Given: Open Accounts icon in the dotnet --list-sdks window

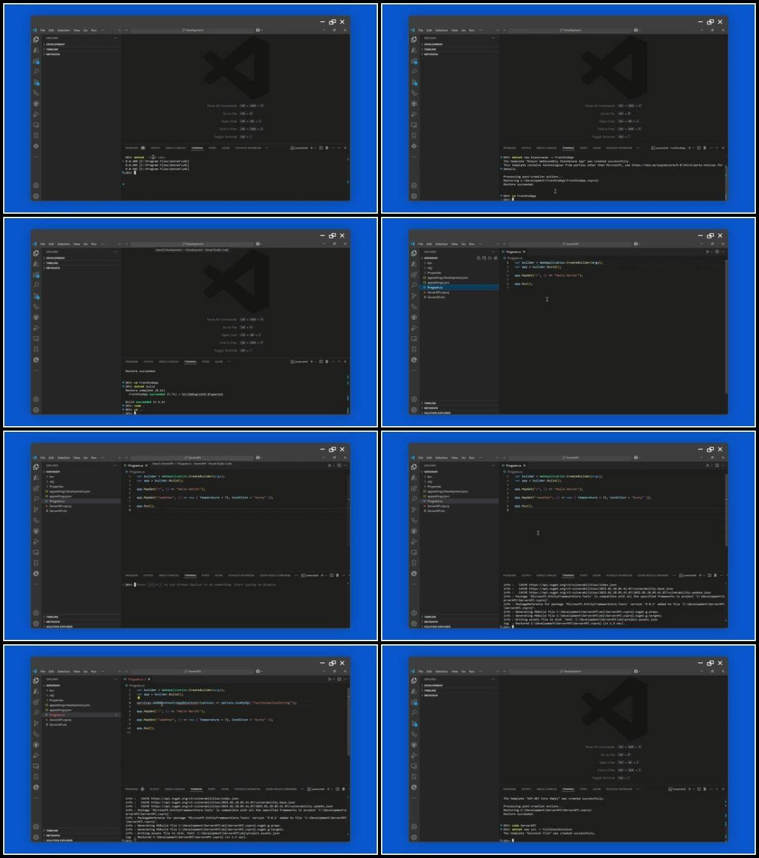Looking at the screenshot, I should (36, 186).
